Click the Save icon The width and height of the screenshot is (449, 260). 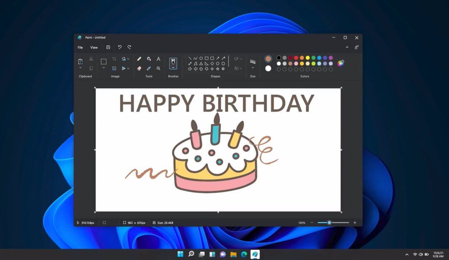tap(108, 47)
